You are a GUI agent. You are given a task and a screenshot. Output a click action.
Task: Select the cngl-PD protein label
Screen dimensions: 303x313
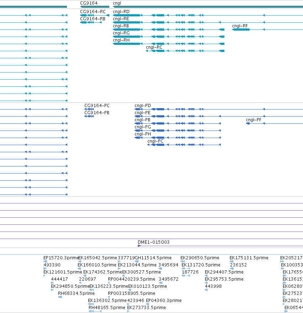tap(143, 105)
